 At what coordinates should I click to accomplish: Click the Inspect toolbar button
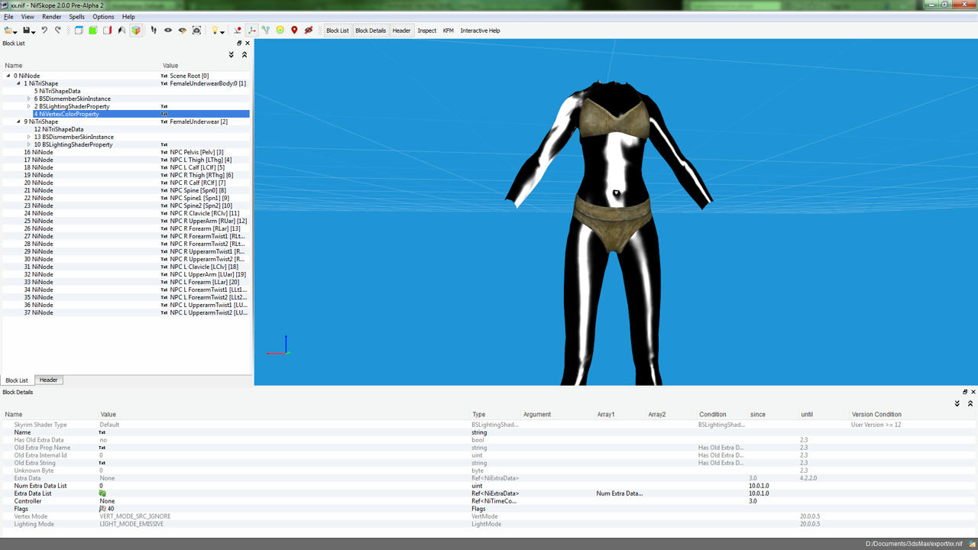427,31
